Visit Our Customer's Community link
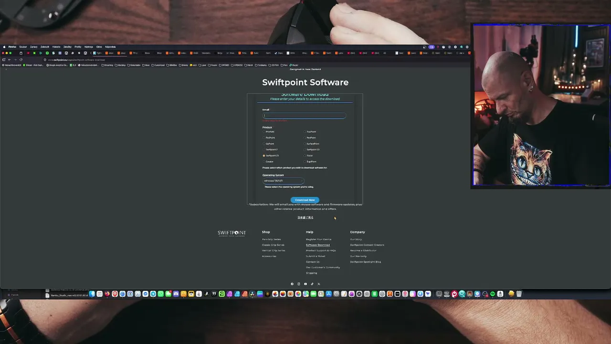Screen dimensions: 611x344 [x=323, y=268]
